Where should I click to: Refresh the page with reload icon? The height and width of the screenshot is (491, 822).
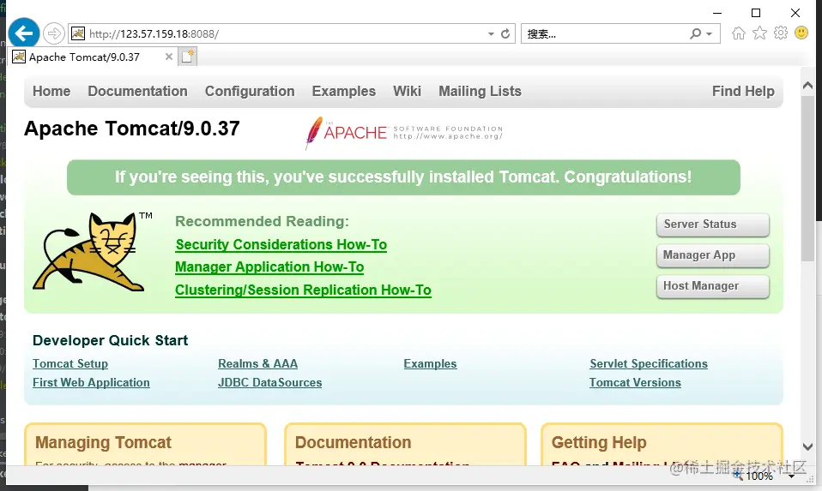click(505, 34)
